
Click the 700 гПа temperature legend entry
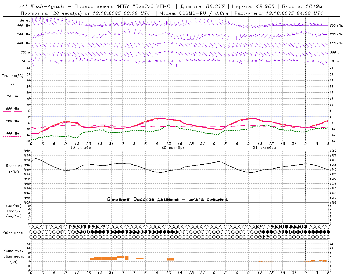[12, 121]
